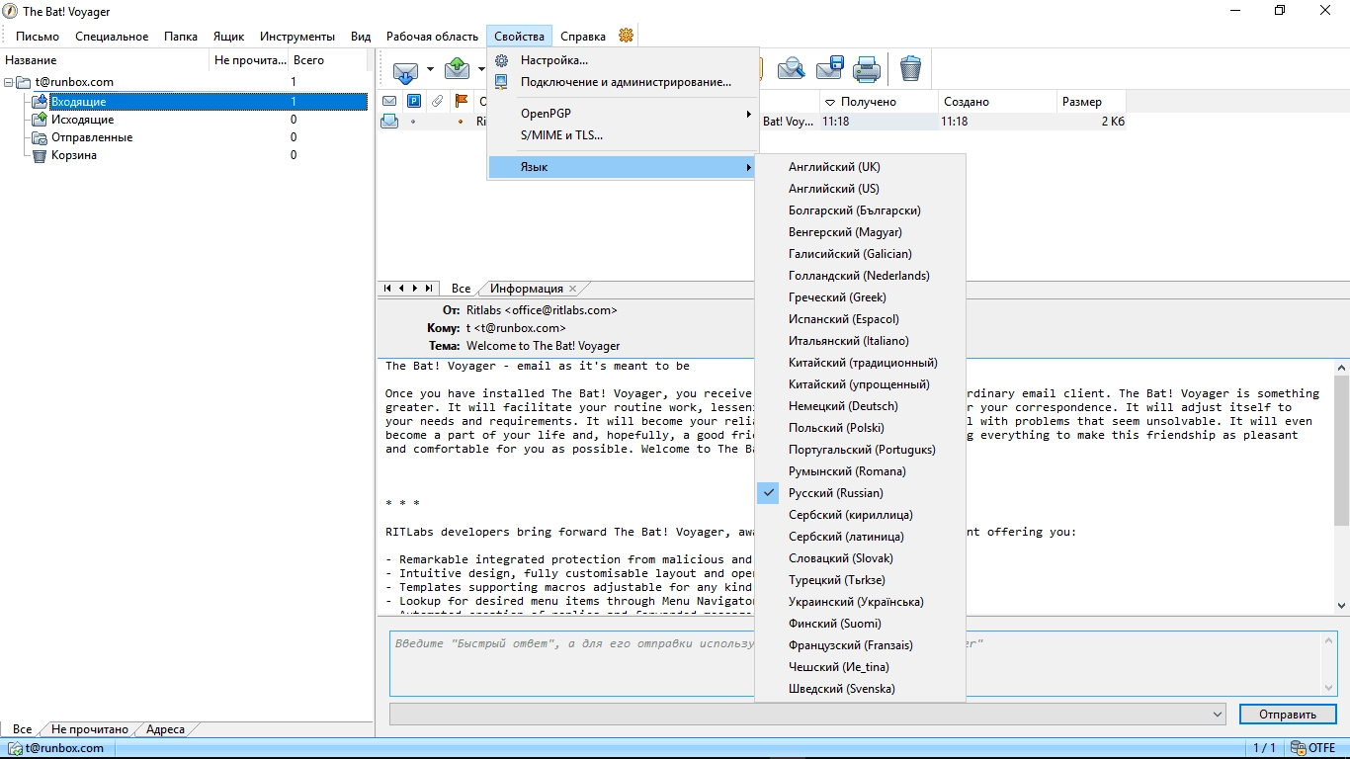Open the Ящик menu
This screenshot has width=1350, height=759.
[x=228, y=37]
